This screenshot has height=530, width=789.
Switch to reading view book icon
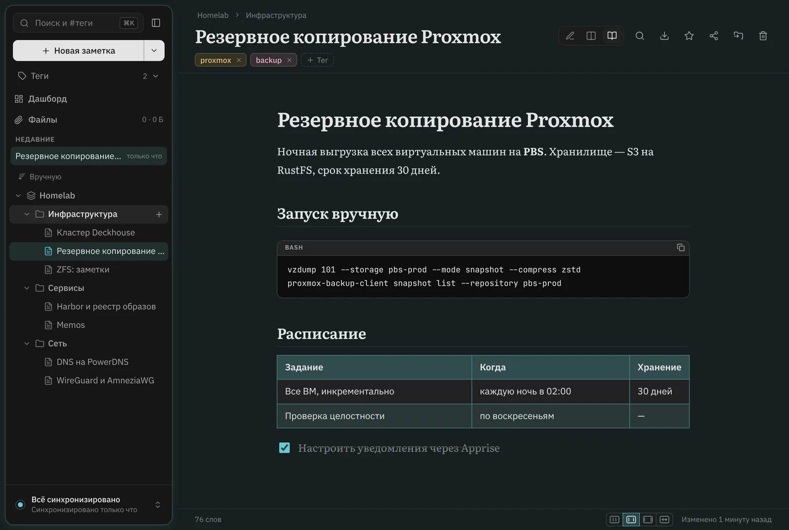[x=612, y=35]
